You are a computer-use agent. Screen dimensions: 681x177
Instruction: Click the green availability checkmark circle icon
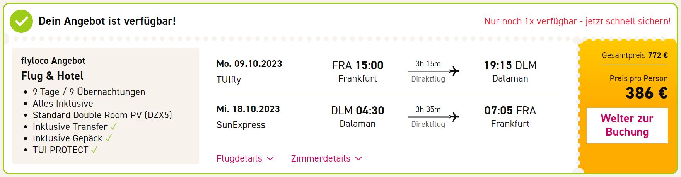[x=21, y=21]
